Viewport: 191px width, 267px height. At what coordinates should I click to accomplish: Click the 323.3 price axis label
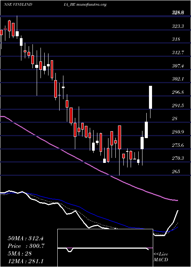pos(178,26)
